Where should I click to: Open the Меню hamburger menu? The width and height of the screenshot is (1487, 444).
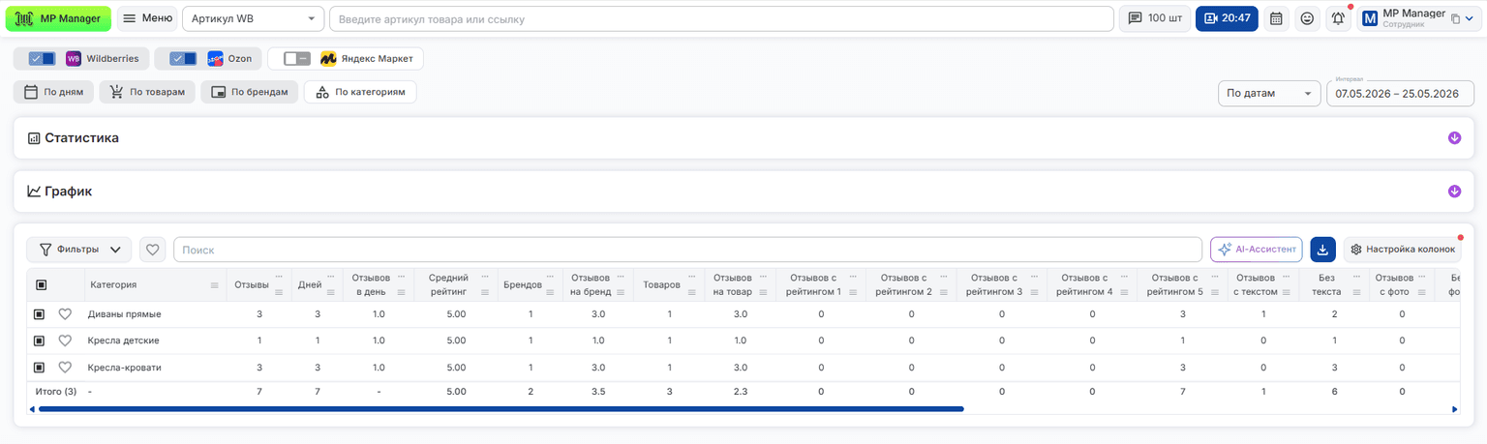(x=147, y=18)
